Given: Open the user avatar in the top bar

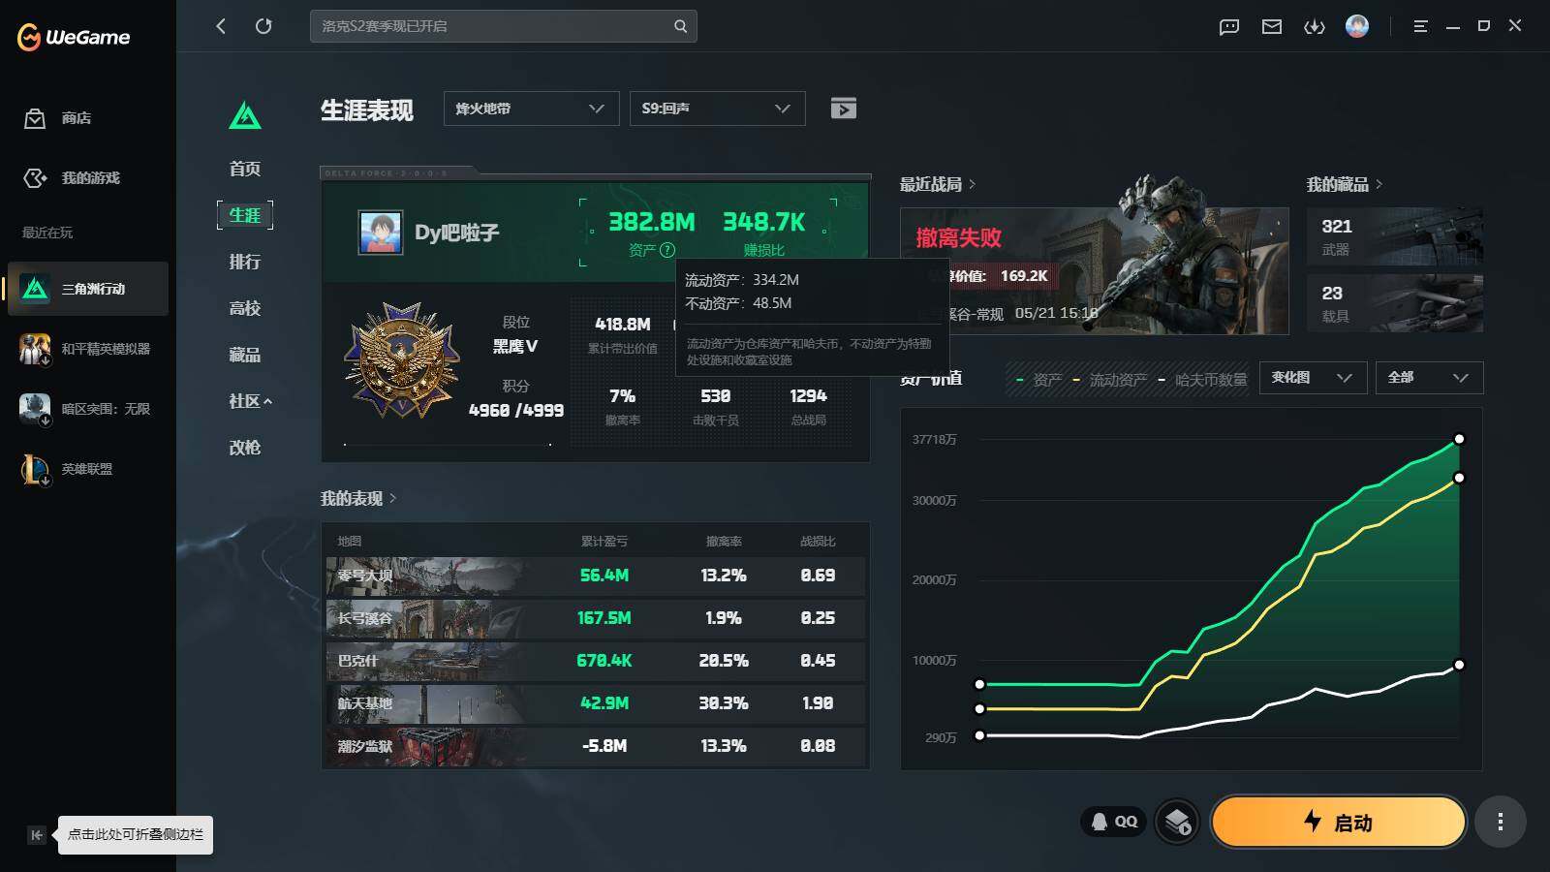Looking at the screenshot, I should (1357, 26).
